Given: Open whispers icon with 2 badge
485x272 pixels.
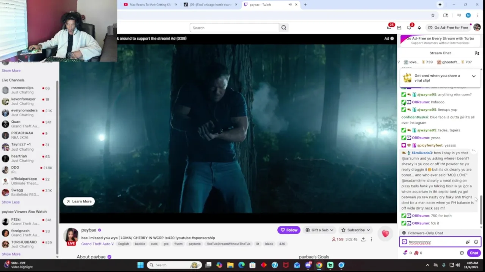Looking at the screenshot, I should [409, 27].
